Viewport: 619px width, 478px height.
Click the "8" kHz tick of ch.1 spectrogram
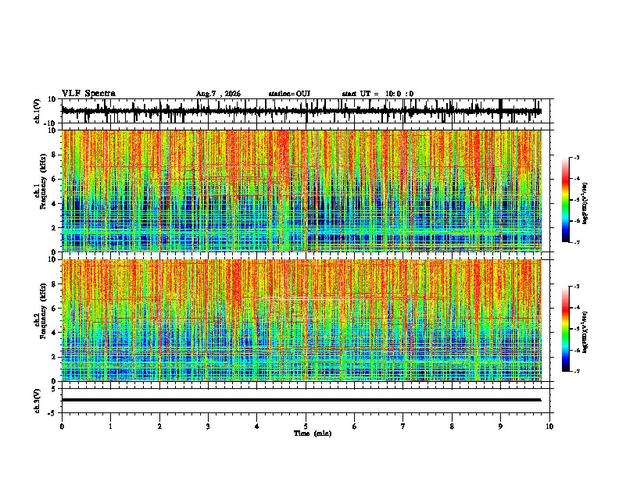tap(54, 155)
